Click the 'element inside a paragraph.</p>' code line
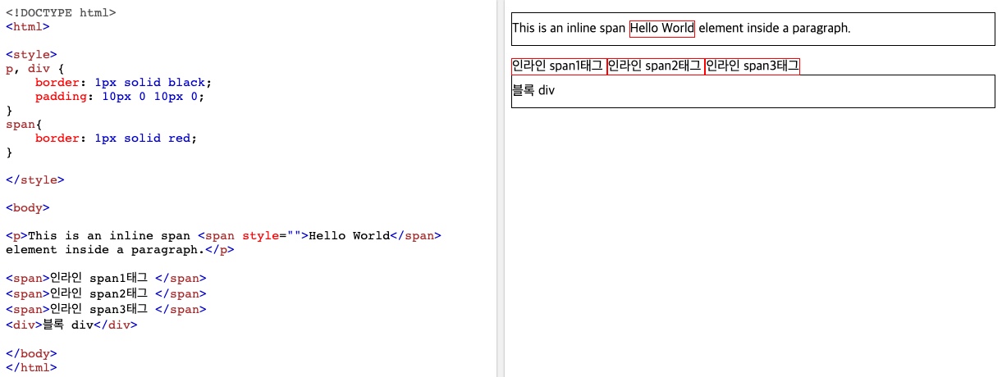The height and width of the screenshot is (377, 1002). tap(121, 249)
